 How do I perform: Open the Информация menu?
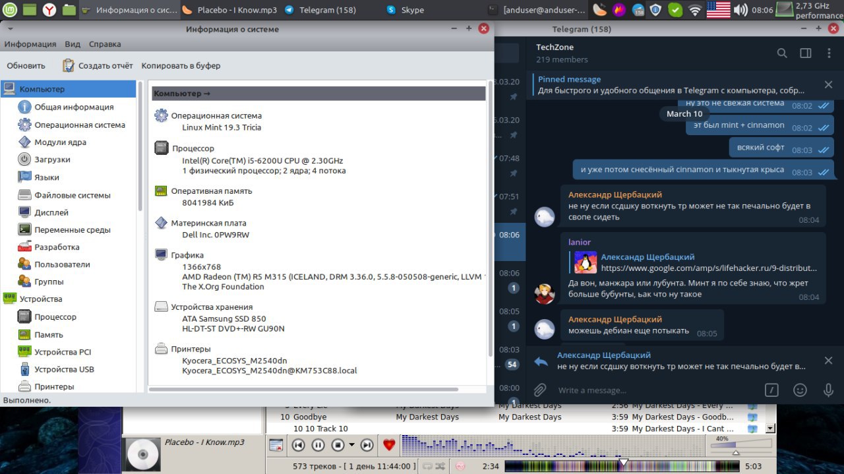tap(30, 44)
